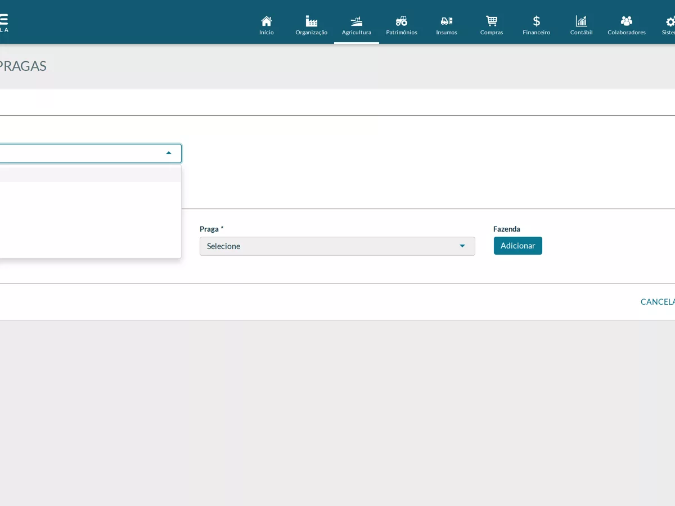Screen dimensions: 675x506
Task: Click the Praga dropdown down arrow
Action: tap(462, 246)
